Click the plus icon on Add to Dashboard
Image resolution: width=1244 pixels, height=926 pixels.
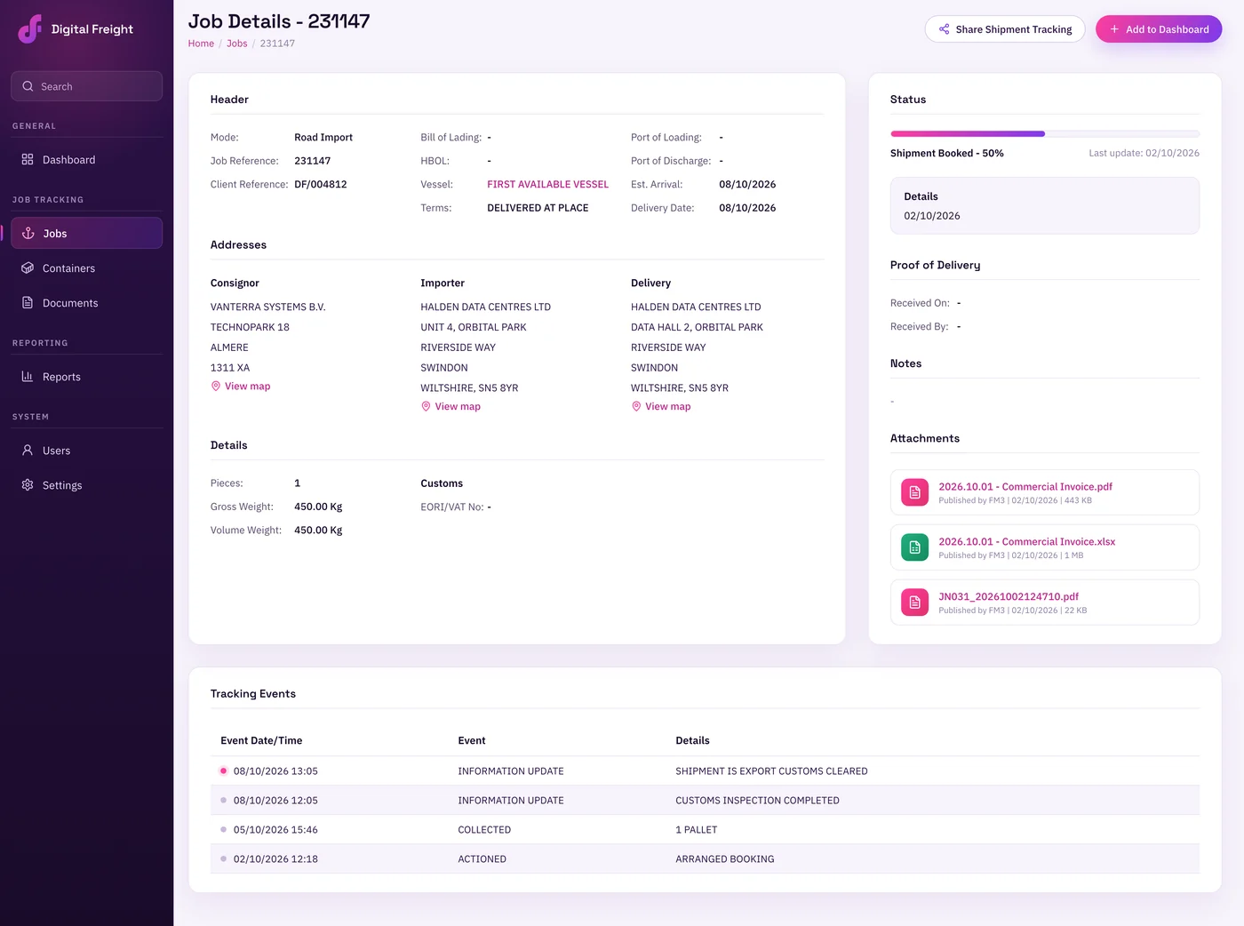pos(1114,29)
